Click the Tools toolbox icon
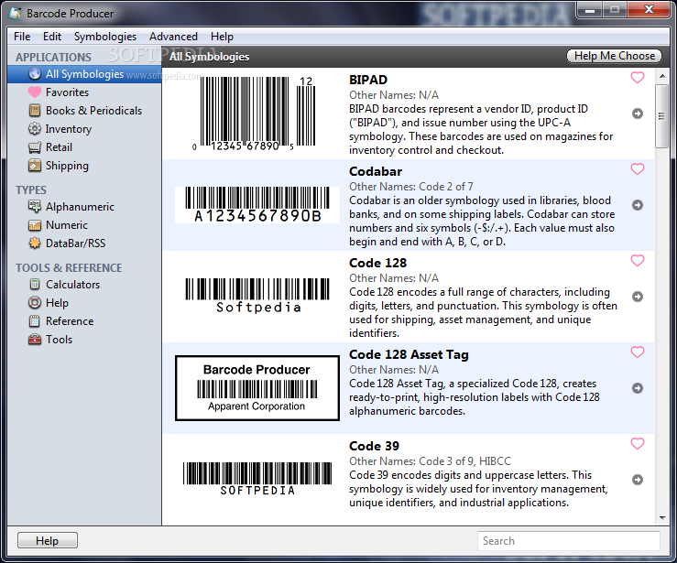The image size is (677, 563). pos(35,340)
